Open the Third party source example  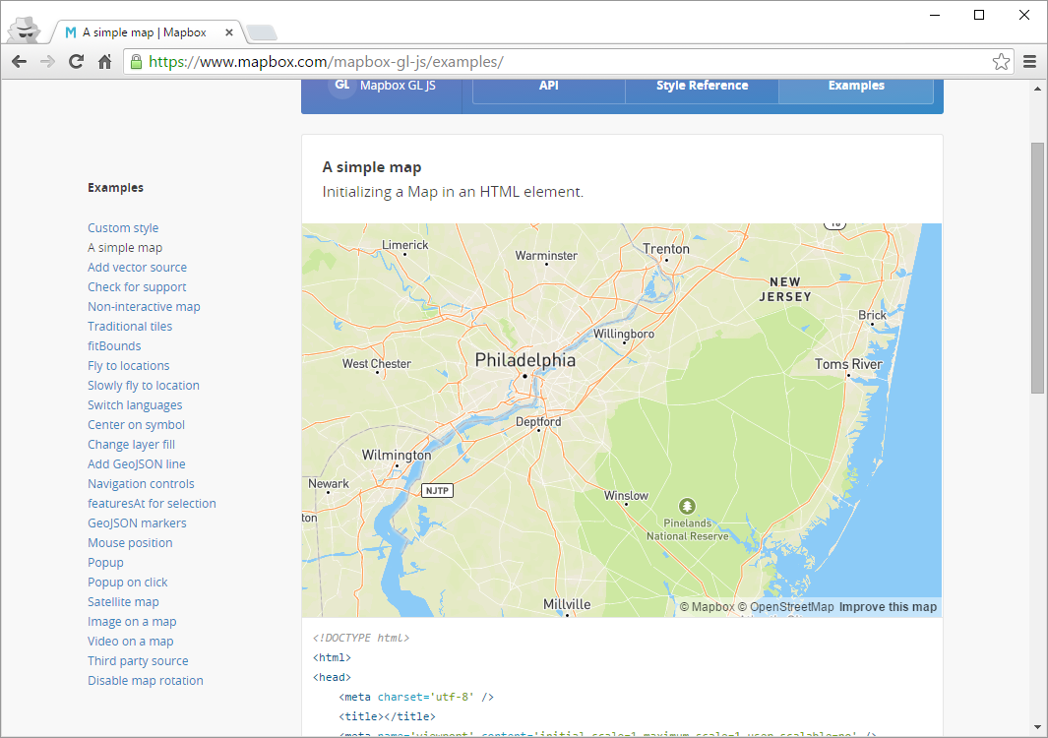pos(138,661)
